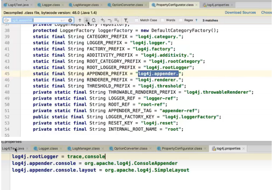The height and width of the screenshot is (190, 275).
Task: Close lower PropertyConfigurator.class tab
Action: point(205,149)
